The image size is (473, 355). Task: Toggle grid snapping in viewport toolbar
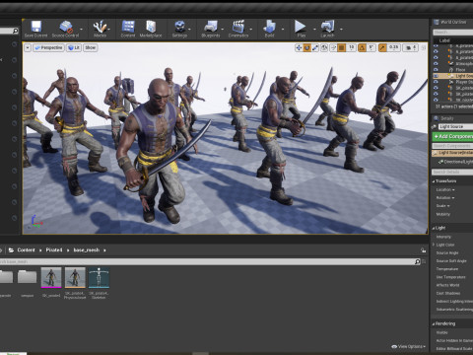[342, 48]
